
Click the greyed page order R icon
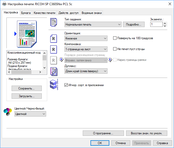(53, 60)
